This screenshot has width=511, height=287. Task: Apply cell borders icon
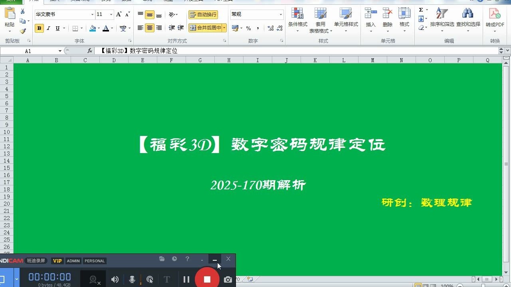(75, 28)
